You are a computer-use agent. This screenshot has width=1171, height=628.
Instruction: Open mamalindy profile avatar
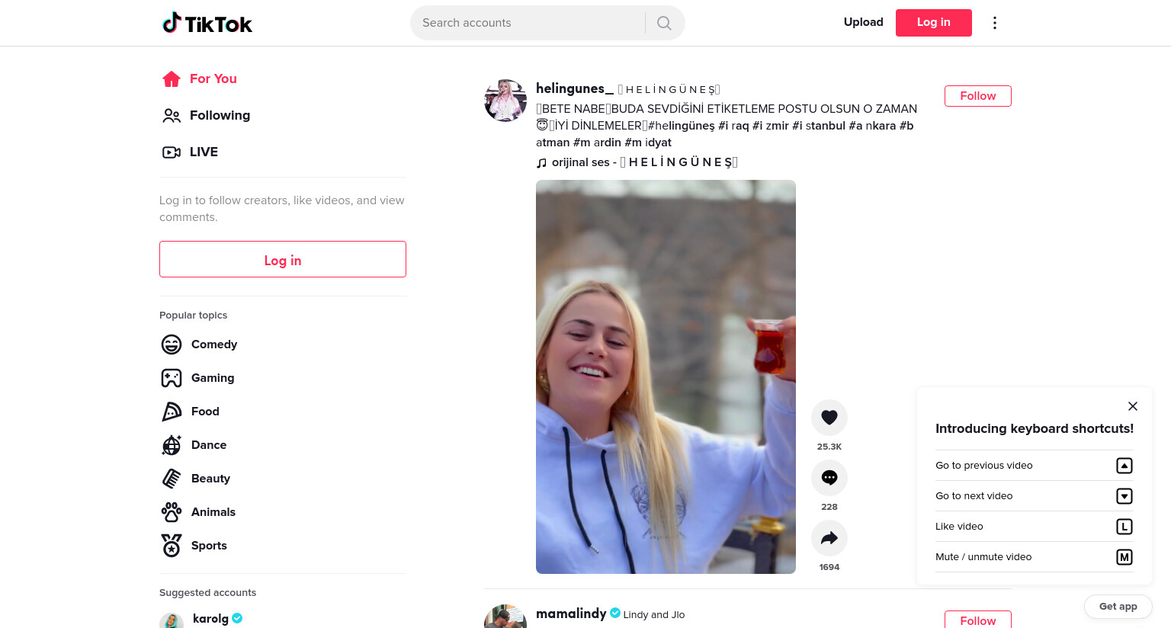pos(505,617)
